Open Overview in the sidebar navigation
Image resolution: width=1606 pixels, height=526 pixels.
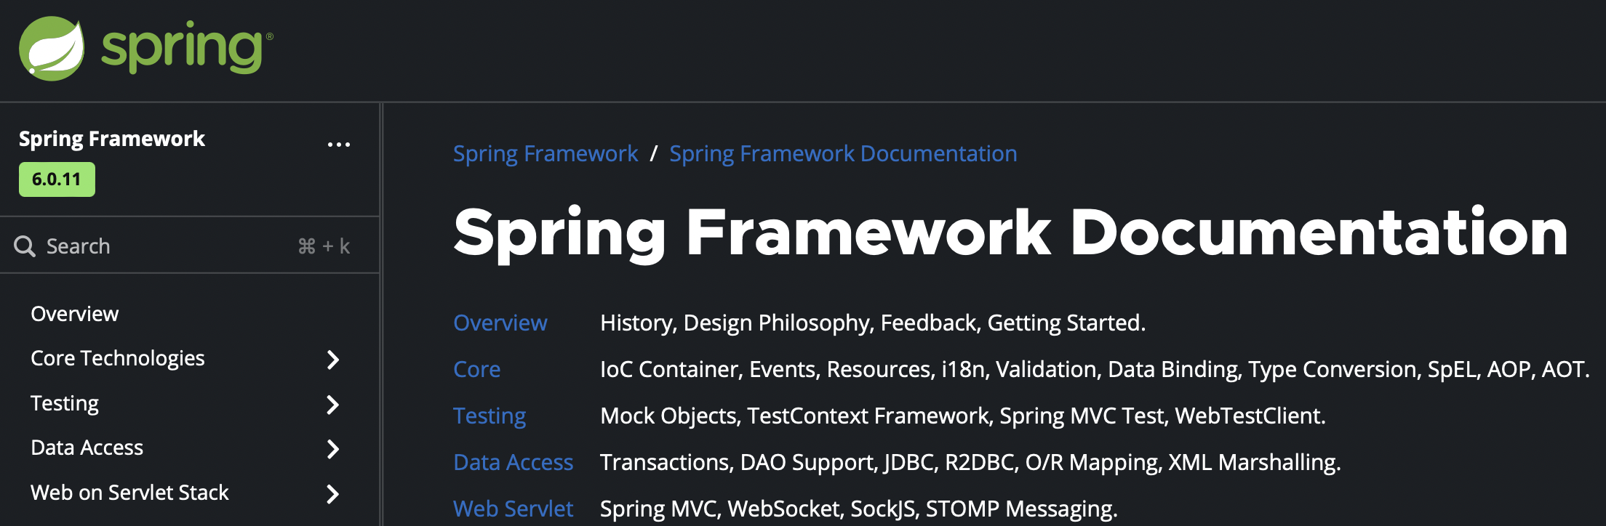74,314
